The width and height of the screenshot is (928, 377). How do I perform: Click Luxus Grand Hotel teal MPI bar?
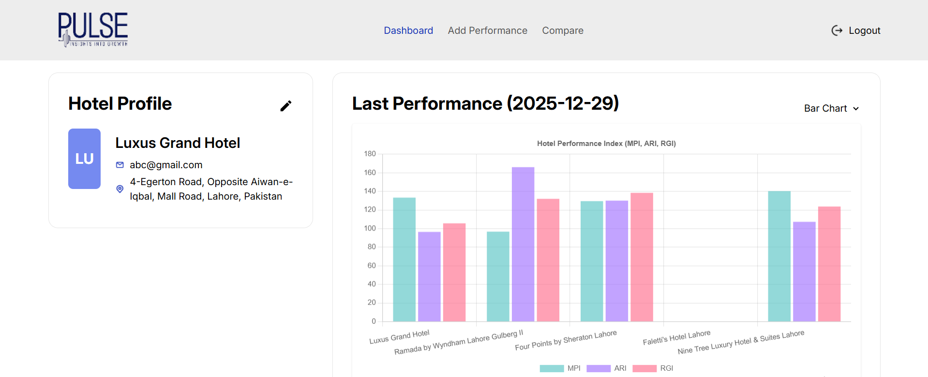pyautogui.click(x=404, y=260)
